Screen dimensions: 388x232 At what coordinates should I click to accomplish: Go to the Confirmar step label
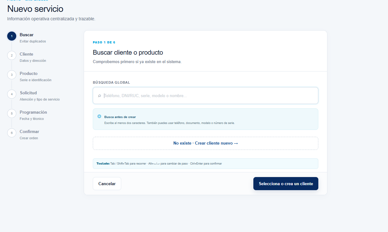pyautogui.click(x=29, y=131)
